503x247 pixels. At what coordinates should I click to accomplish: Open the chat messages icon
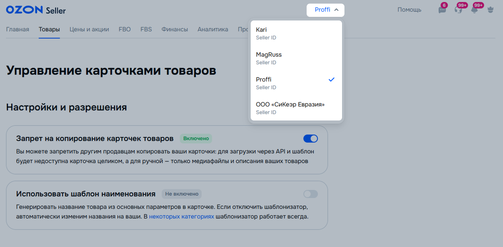(442, 10)
